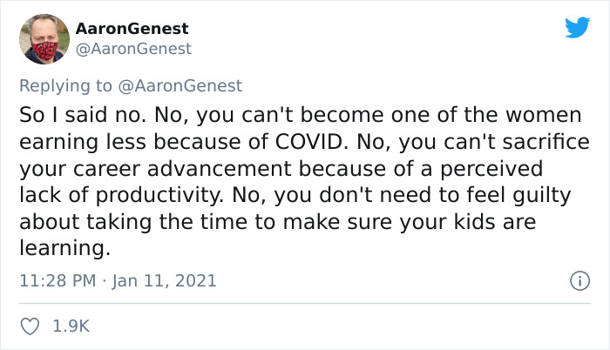Open the 11:28 PM timestamp link
The width and height of the screenshot is (610, 350).
[x=58, y=280]
